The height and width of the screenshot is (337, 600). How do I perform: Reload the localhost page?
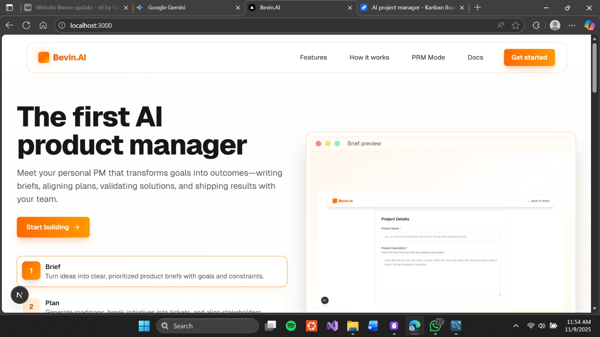click(26, 25)
